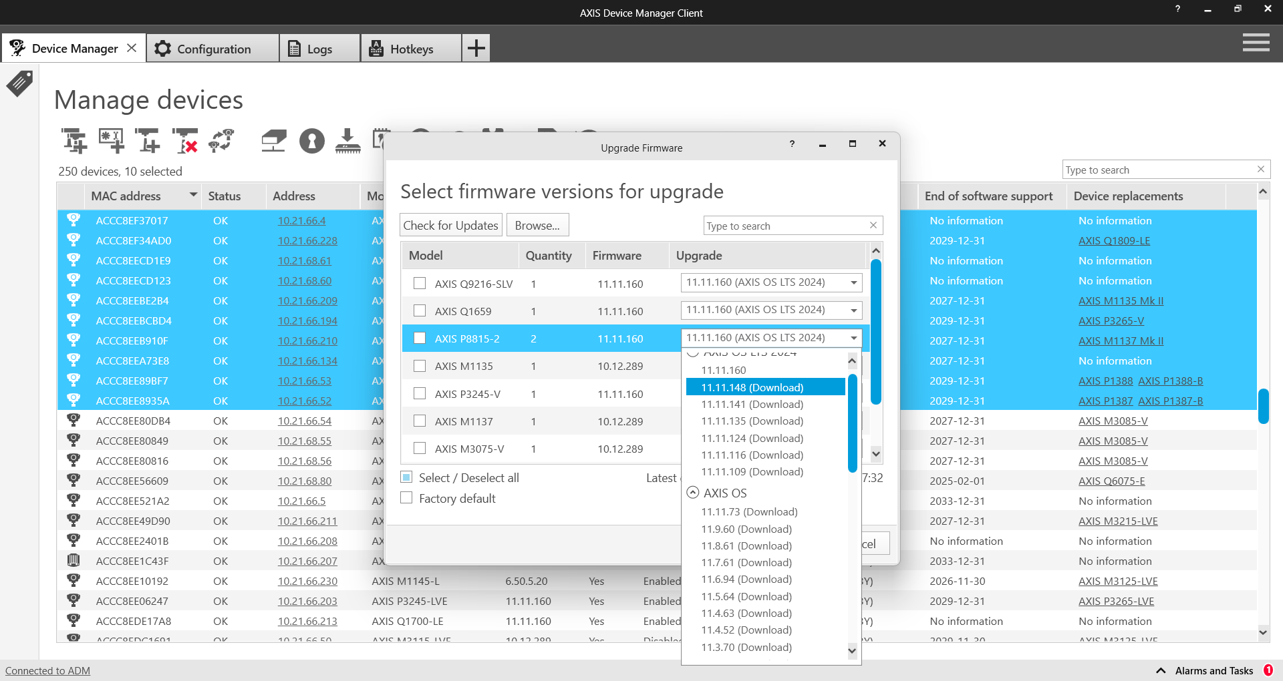
Task: Click the Assign IP address network icon
Action: (274, 141)
